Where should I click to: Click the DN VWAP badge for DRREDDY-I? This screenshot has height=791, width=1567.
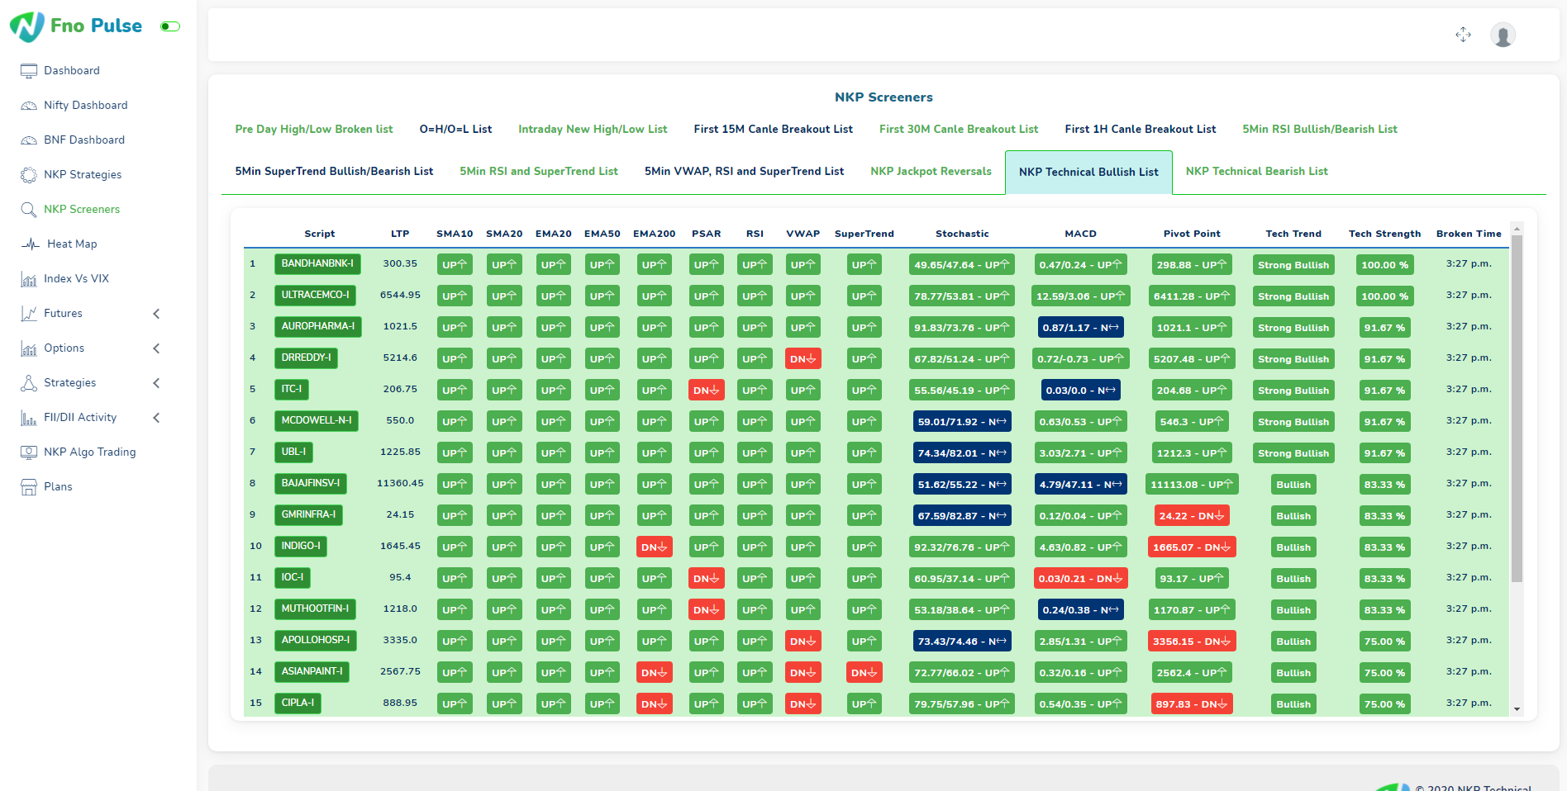(803, 358)
